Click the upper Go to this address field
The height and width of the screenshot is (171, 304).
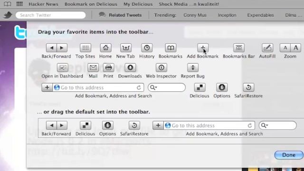tap(98, 87)
